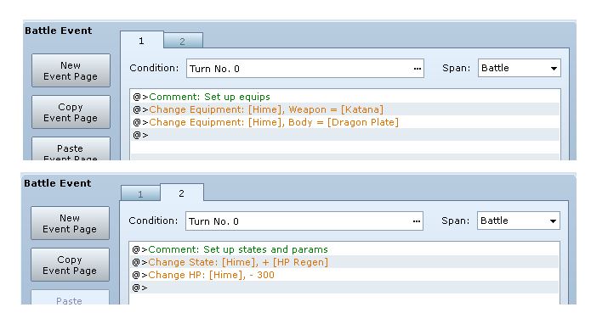Select the empty @> line in lower event list
The height and width of the screenshot is (324, 608).
(345, 288)
